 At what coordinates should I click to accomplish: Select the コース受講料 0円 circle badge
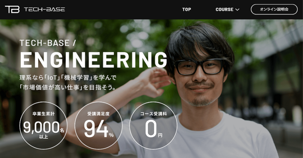click(154, 126)
